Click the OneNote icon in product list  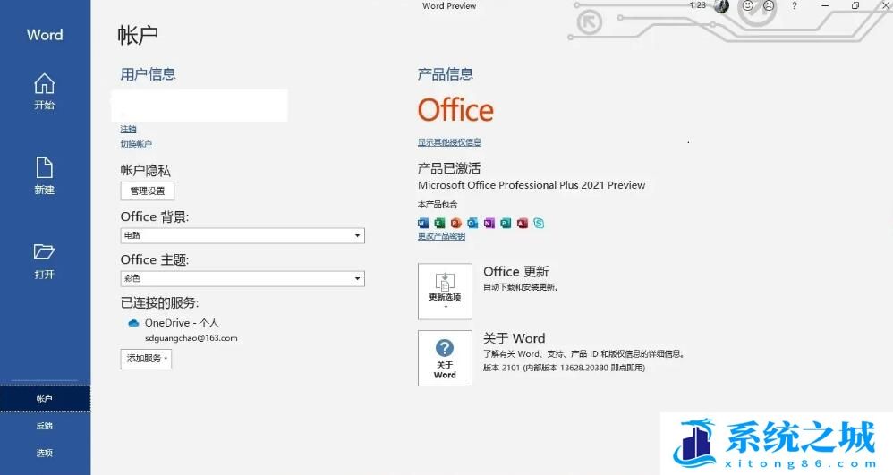489,223
